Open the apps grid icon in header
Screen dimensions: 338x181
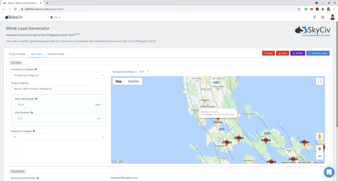coord(323,17)
